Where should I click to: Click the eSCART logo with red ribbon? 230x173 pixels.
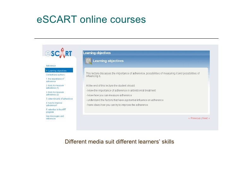coord(58,53)
